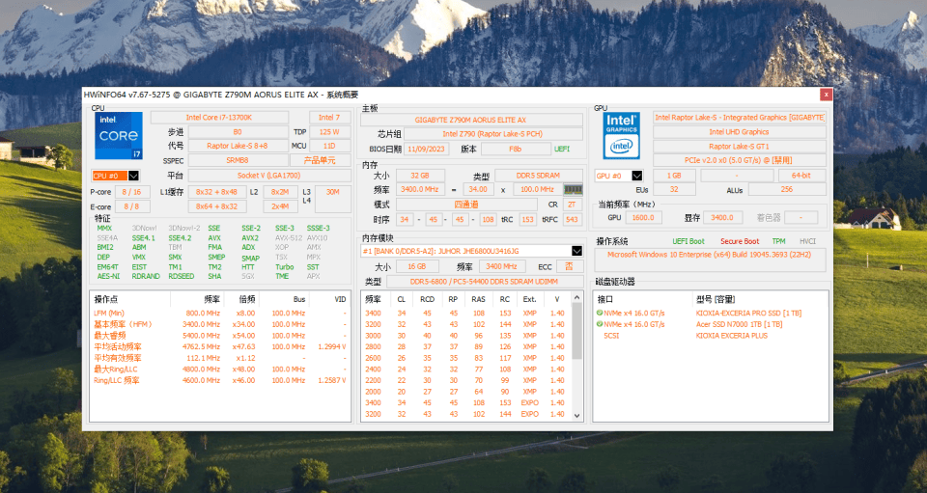Click the tRC value 153 in timings

(x=527, y=220)
